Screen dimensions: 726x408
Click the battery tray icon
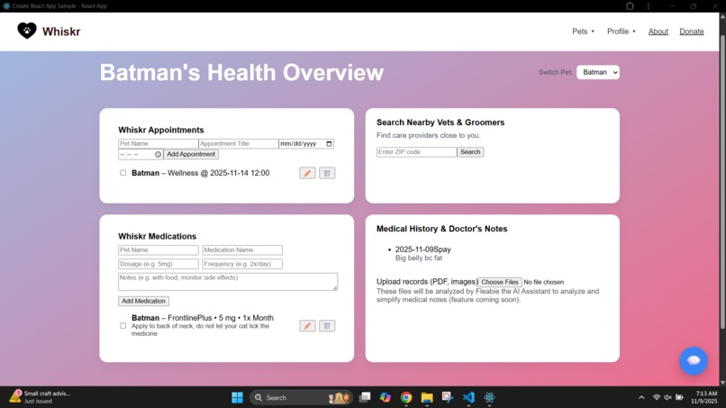tap(679, 397)
